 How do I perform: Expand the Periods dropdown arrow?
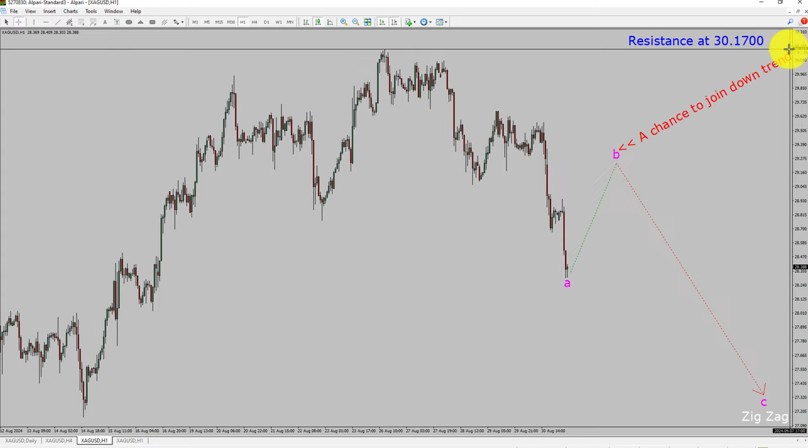(431, 22)
